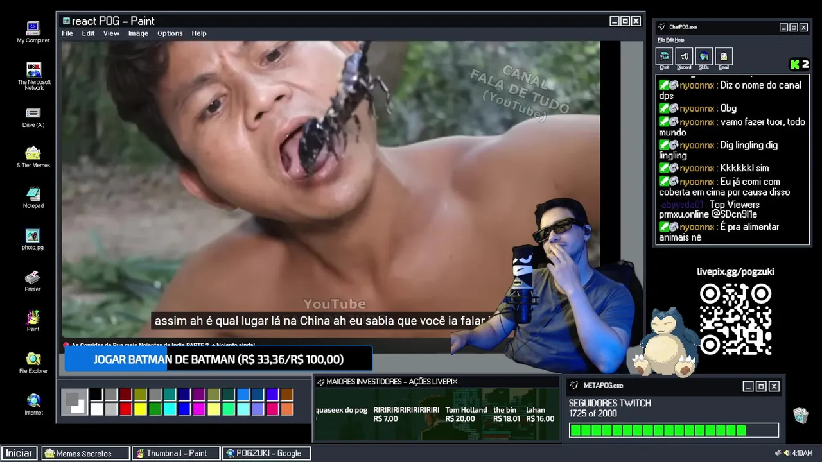This screenshot has width=822, height=462.
Task: Open the File Explorer desktop icon
Action: (x=33, y=363)
